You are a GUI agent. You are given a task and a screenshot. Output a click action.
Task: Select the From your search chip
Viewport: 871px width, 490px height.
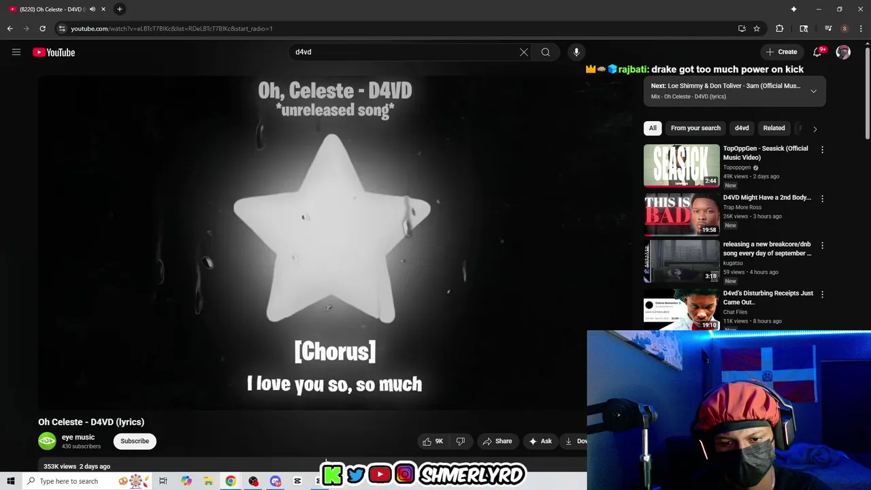coord(695,128)
